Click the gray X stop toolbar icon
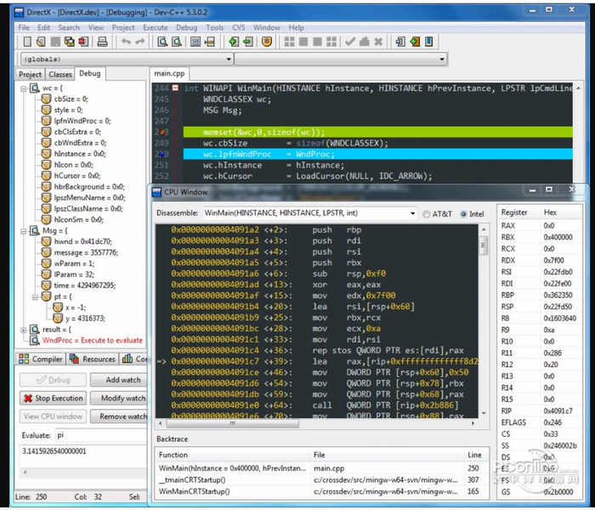595x510 pixels. 378,42
